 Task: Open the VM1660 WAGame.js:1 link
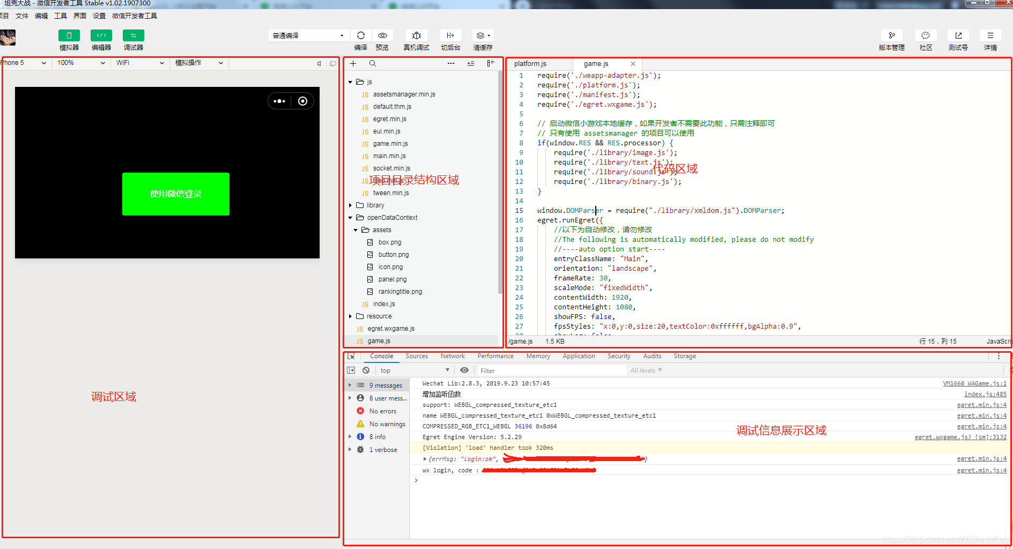(x=975, y=383)
